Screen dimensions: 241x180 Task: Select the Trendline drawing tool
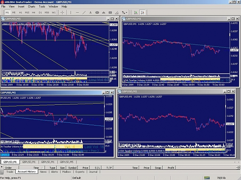point(84,13)
